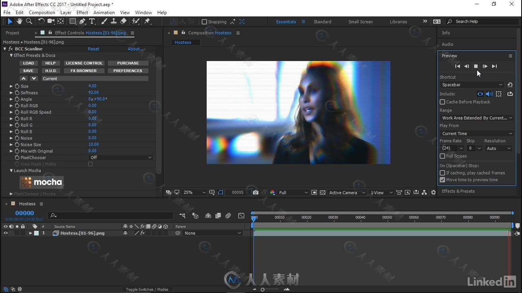Click the LOAD preset button

(29, 63)
